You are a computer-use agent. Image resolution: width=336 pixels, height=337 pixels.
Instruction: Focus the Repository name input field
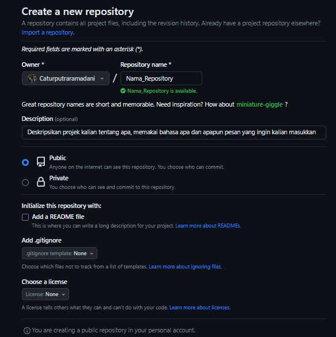pyautogui.click(x=161, y=78)
